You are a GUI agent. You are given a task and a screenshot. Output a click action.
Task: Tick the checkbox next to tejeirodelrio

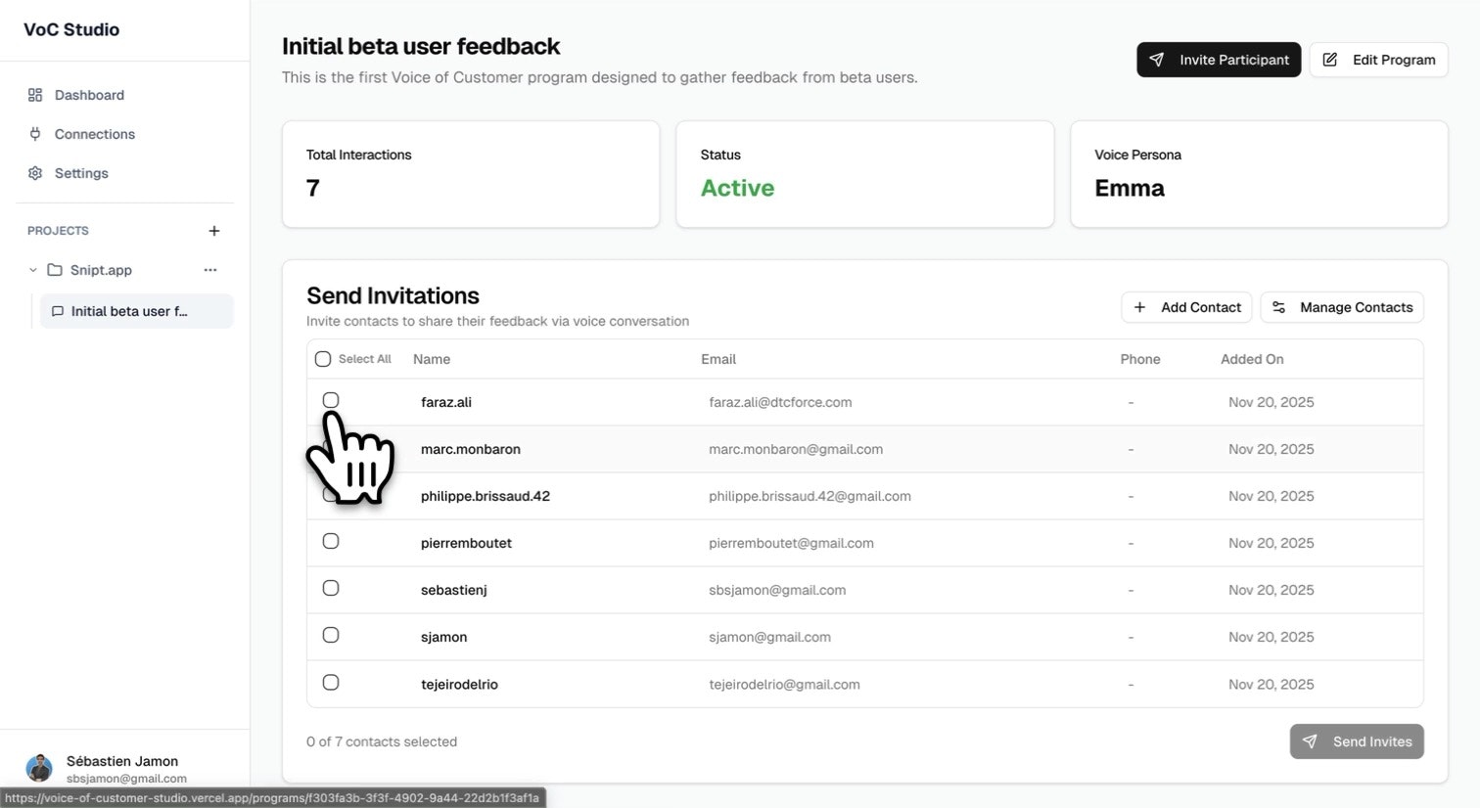[x=331, y=682]
